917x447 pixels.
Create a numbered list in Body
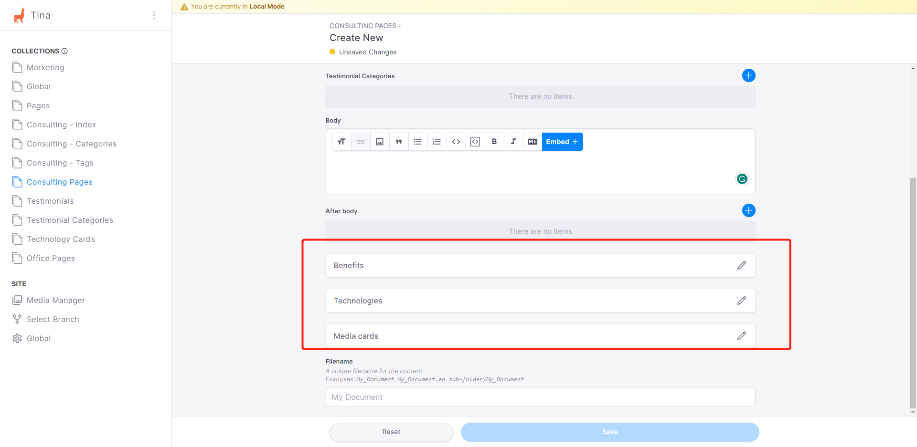(x=437, y=142)
